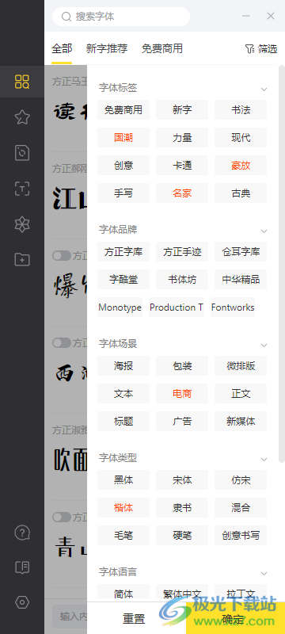285x634 pixels.
Task: Choose the 仓耳字库 brand chip
Action: [241, 252]
